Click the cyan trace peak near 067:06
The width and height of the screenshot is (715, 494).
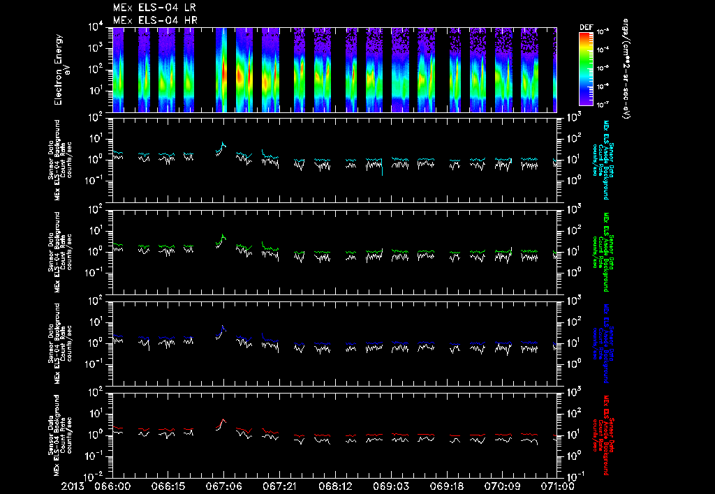click(x=223, y=142)
